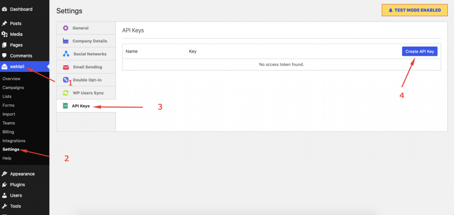Open the Forms submenu item
The height and width of the screenshot is (215, 454).
click(8, 106)
